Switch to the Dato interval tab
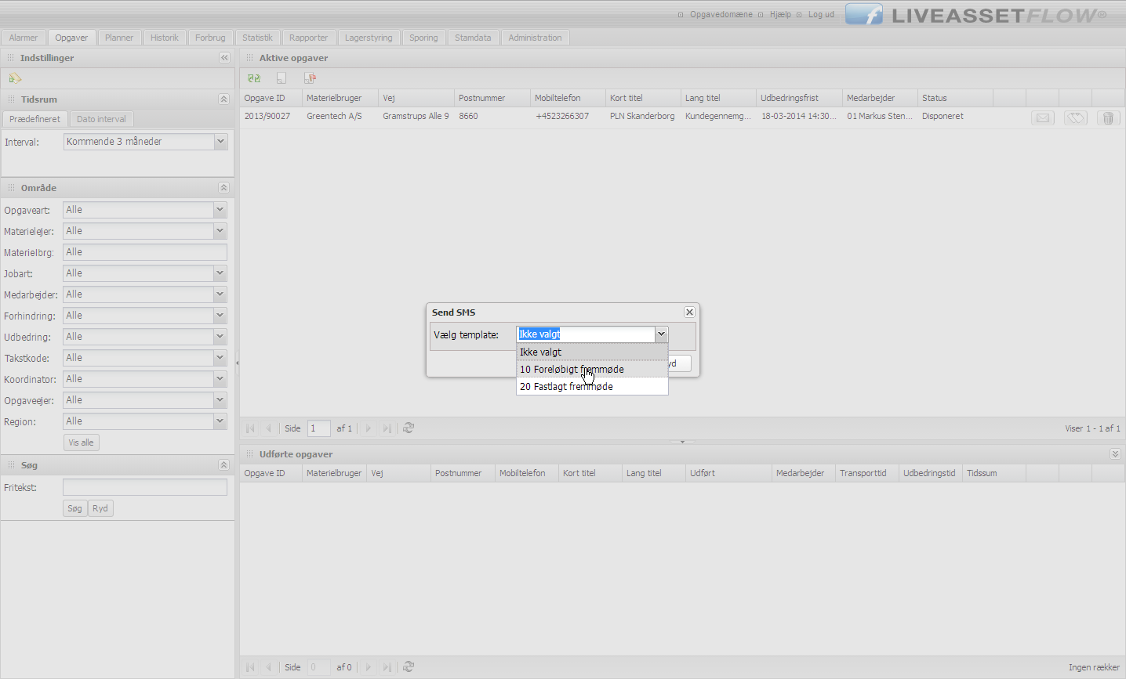Viewport: 1126px width, 679px height. pyautogui.click(x=101, y=119)
